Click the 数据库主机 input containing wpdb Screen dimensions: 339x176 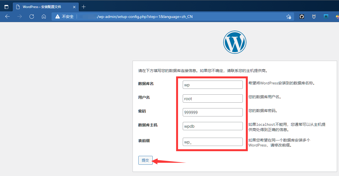(x=212, y=126)
